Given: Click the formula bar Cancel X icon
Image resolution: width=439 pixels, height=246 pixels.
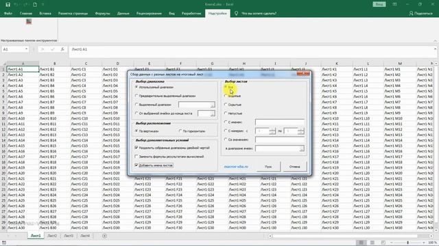Looking at the screenshot, I should (x=43, y=49).
